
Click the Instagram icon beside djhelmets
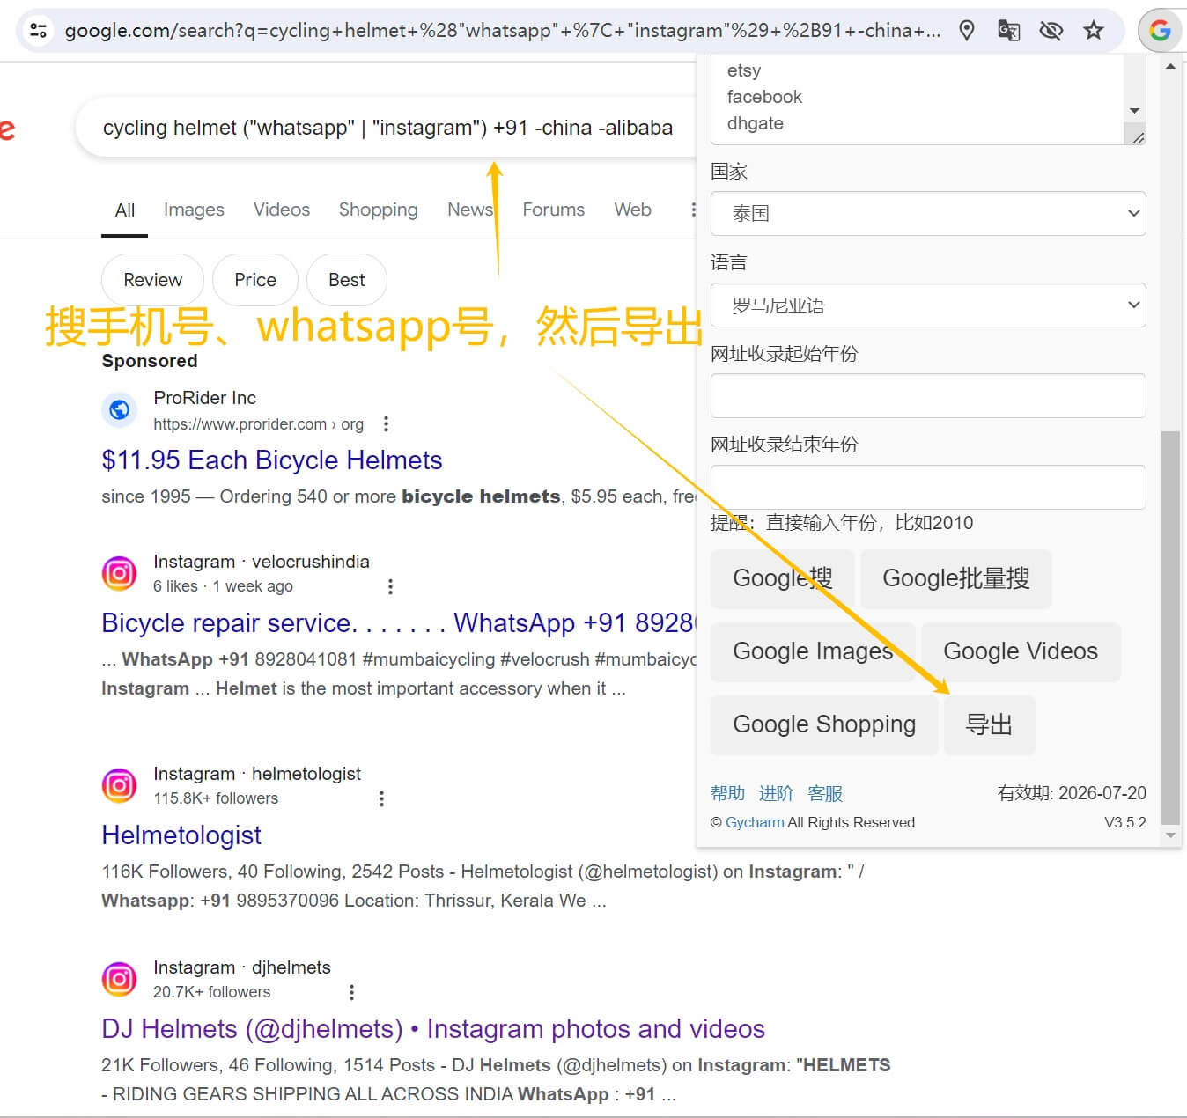[x=119, y=979]
